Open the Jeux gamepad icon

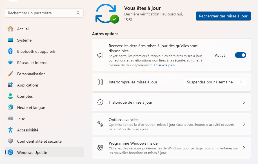click(x=10, y=119)
